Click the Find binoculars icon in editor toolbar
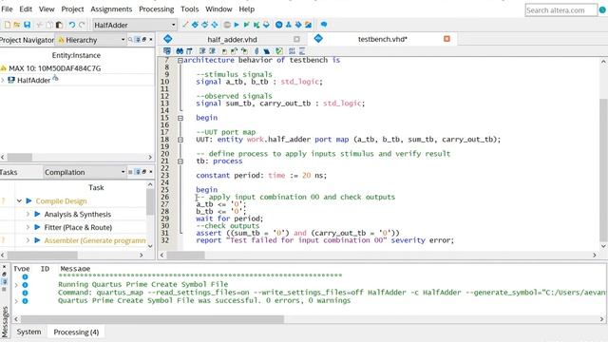The height and width of the screenshot is (342, 608). tap(180, 50)
